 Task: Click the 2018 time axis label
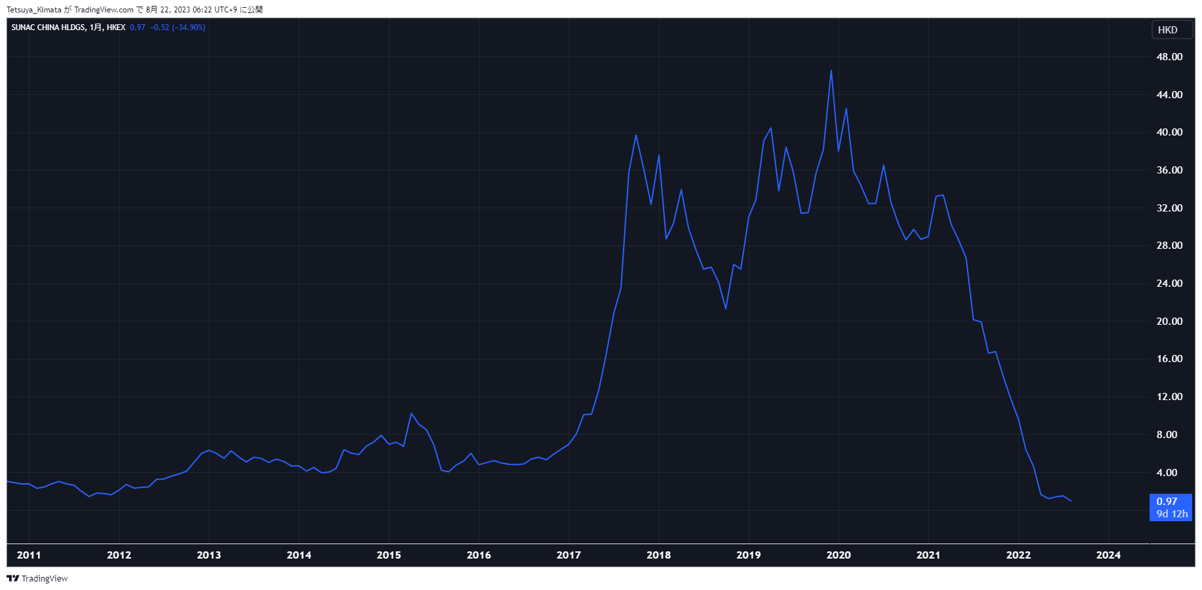click(659, 555)
